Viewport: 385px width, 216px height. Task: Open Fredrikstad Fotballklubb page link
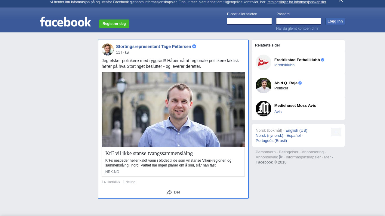click(297, 60)
